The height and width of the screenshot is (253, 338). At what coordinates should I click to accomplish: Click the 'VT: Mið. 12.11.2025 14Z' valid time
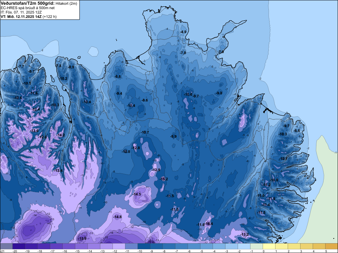pyautogui.click(x=21, y=17)
